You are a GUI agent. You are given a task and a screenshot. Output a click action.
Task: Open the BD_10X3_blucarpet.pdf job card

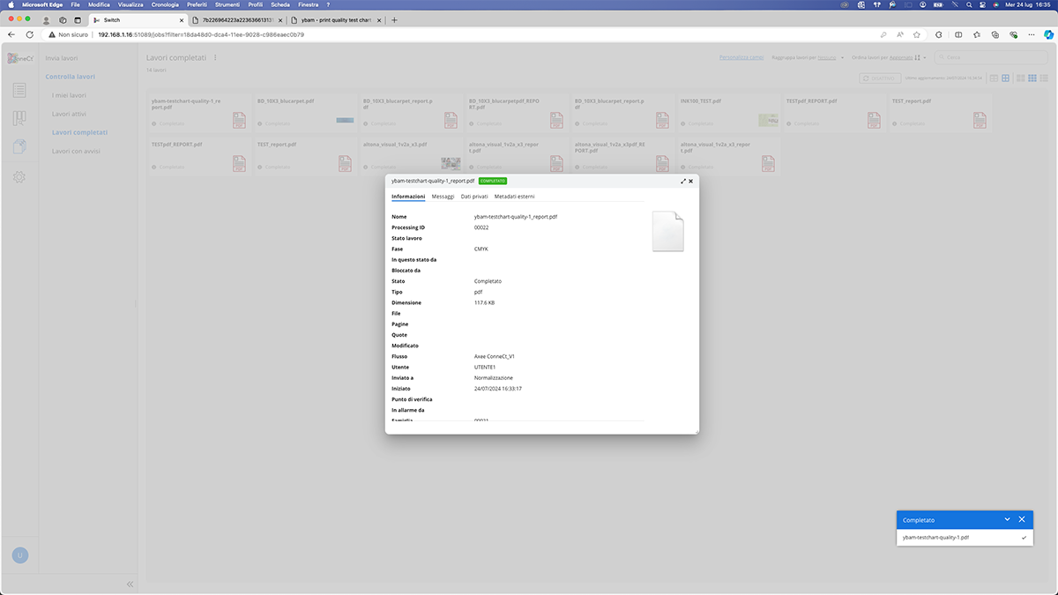click(305, 112)
